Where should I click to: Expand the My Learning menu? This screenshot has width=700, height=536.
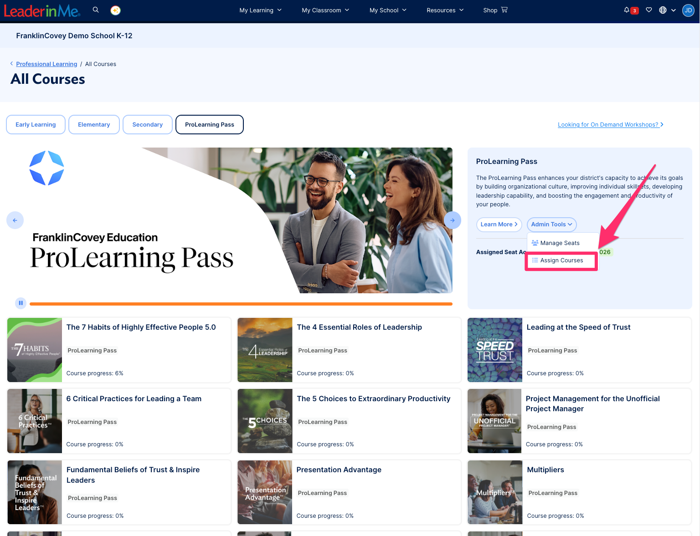click(261, 10)
